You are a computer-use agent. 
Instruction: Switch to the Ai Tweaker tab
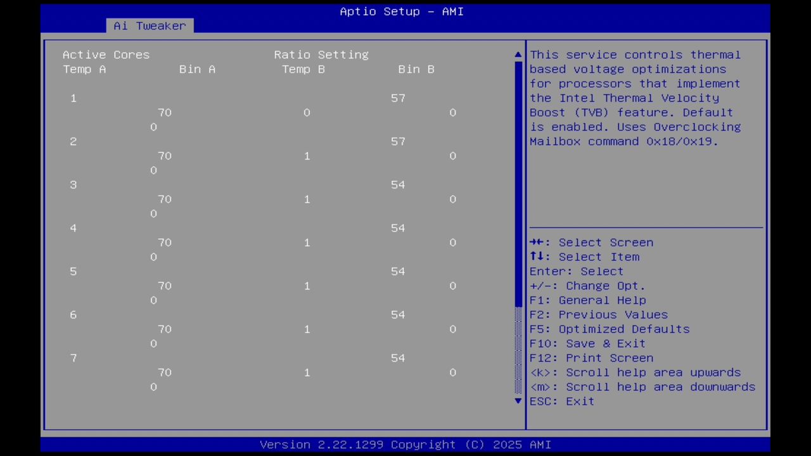pyautogui.click(x=150, y=25)
